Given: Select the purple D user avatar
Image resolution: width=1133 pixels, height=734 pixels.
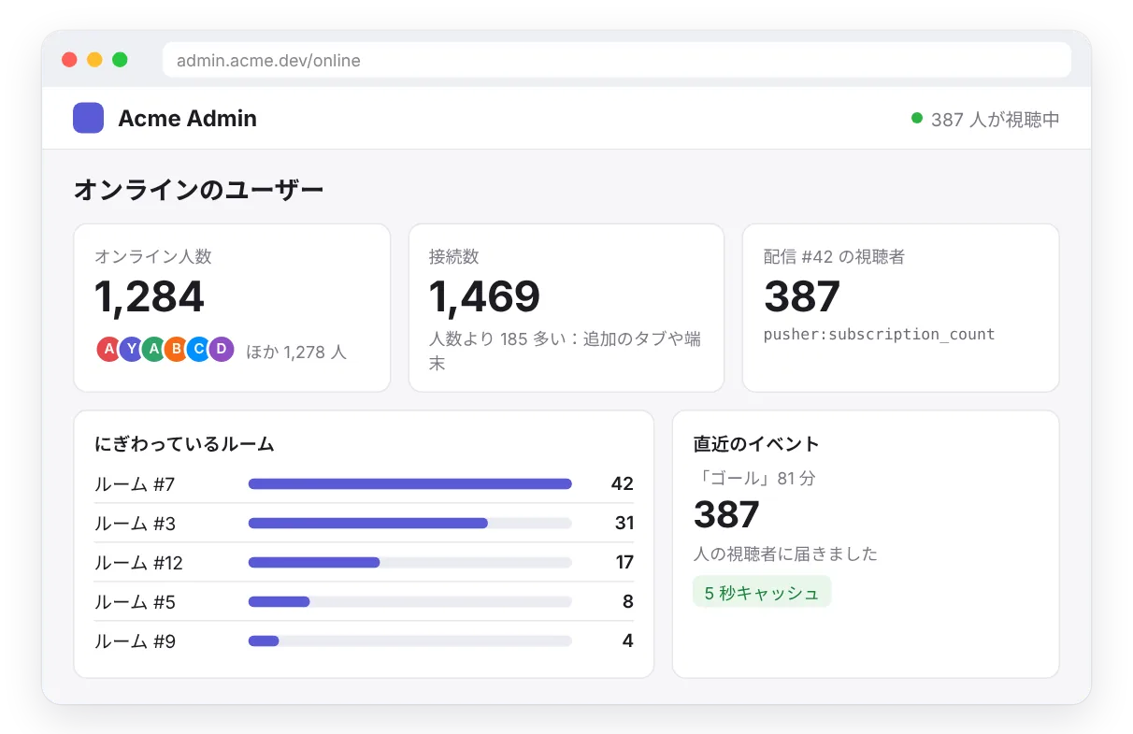Looking at the screenshot, I should [221, 350].
